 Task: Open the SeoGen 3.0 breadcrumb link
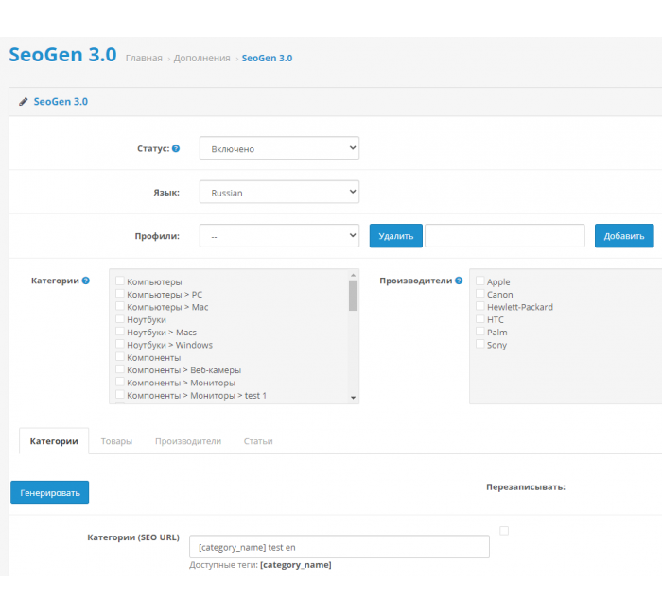[x=267, y=59]
